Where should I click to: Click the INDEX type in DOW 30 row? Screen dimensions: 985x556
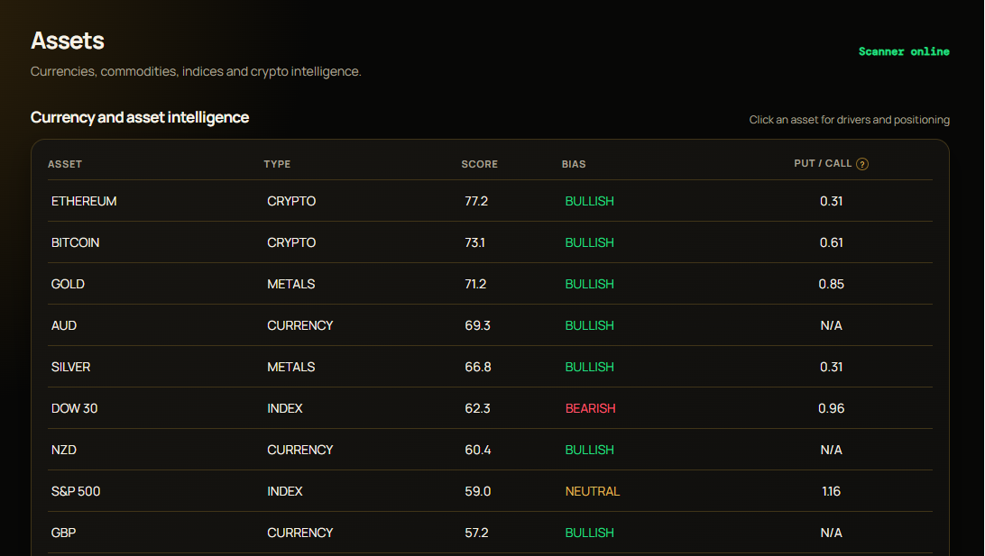click(x=284, y=408)
